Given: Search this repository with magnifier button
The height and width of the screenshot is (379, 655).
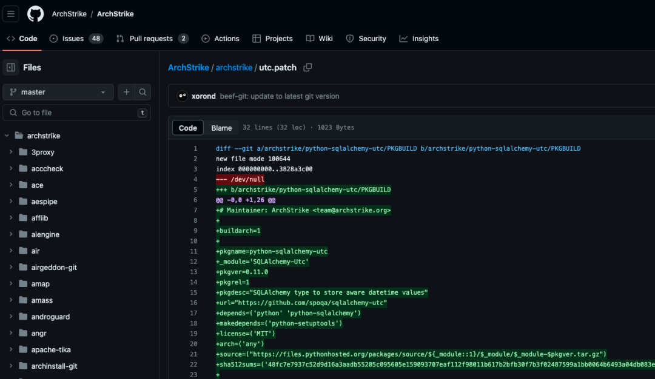Looking at the screenshot, I should [x=143, y=92].
